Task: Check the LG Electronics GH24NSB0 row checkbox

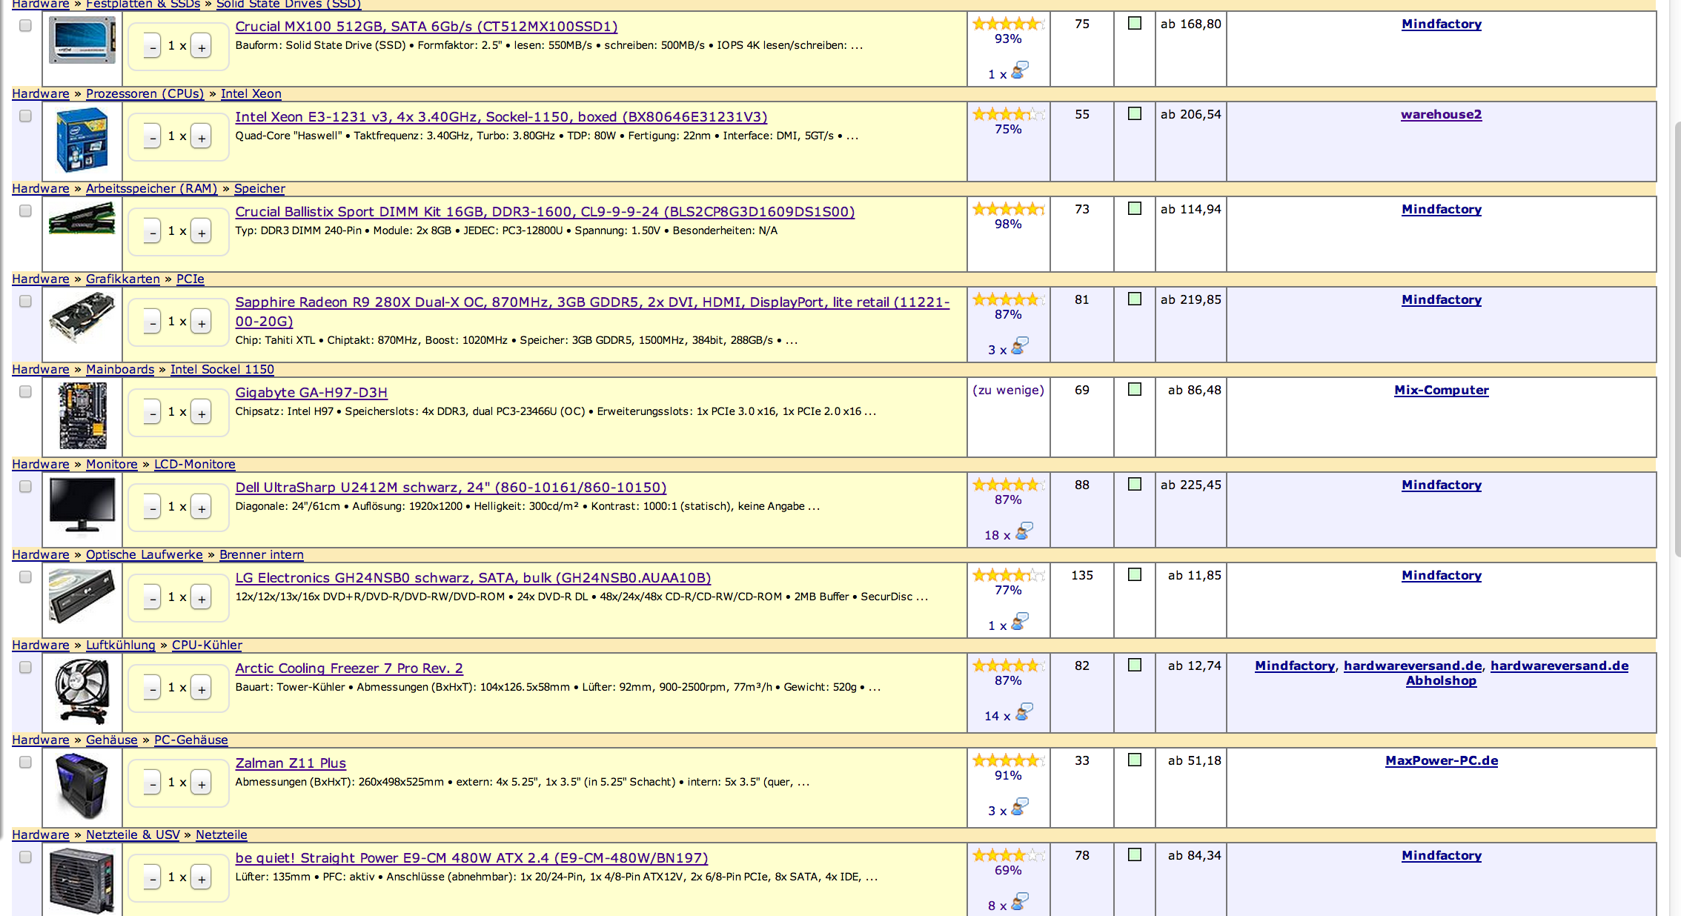Action: click(26, 577)
